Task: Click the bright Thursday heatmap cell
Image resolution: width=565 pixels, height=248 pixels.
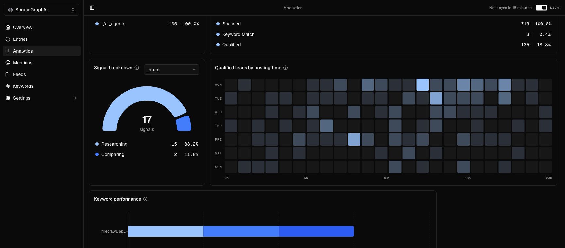Action: [327, 126]
